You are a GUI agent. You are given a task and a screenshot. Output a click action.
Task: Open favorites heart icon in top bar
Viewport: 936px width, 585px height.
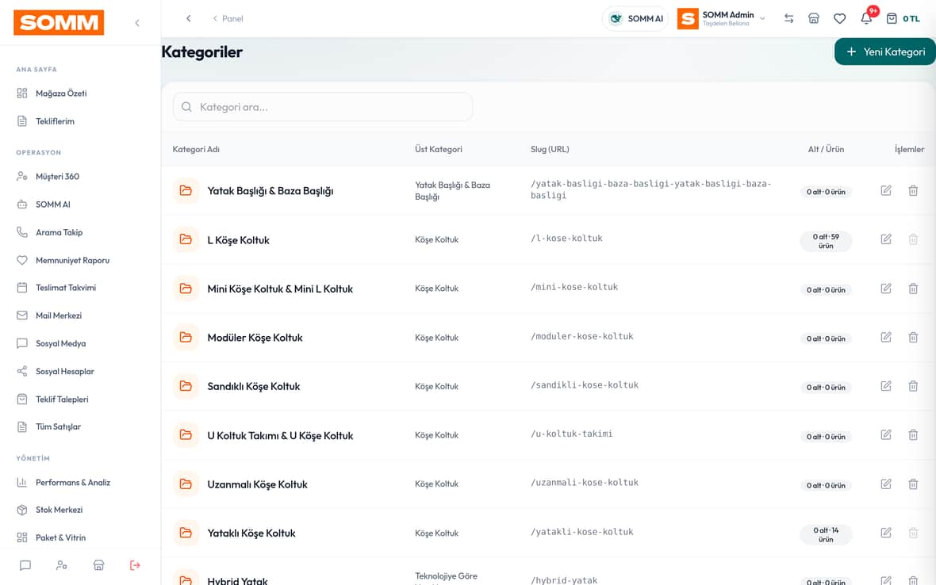point(840,18)
